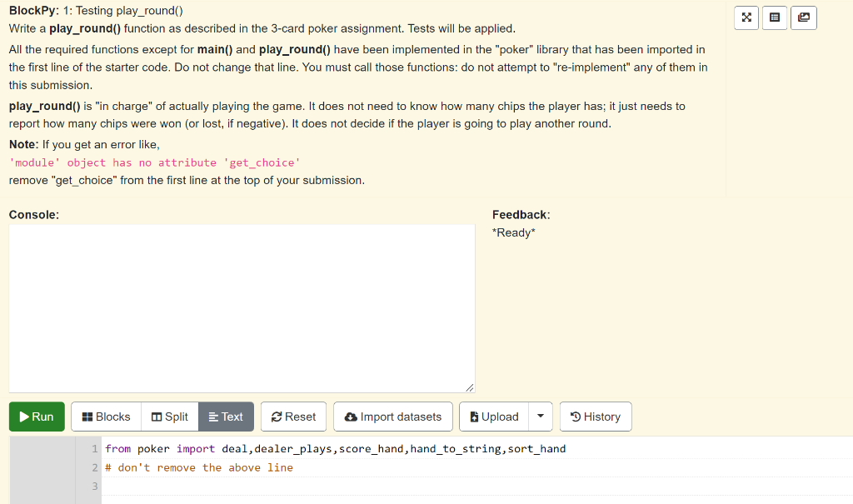
Task: Toggle the Split editor layout
Action: [x=169, y=417]
